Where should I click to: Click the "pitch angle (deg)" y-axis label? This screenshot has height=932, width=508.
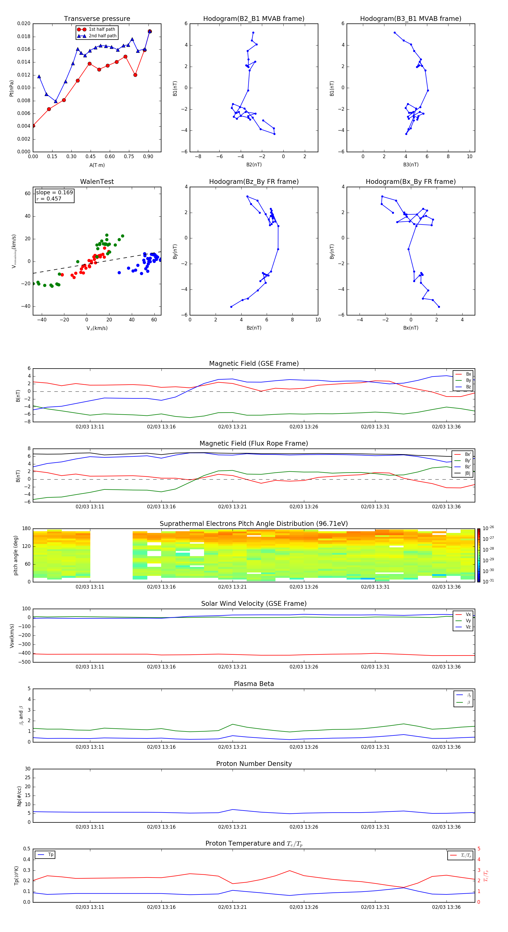(x=16, y=555)
